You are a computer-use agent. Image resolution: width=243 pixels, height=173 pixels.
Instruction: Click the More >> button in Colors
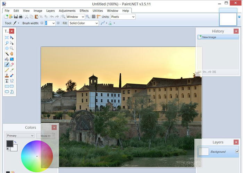45,136
